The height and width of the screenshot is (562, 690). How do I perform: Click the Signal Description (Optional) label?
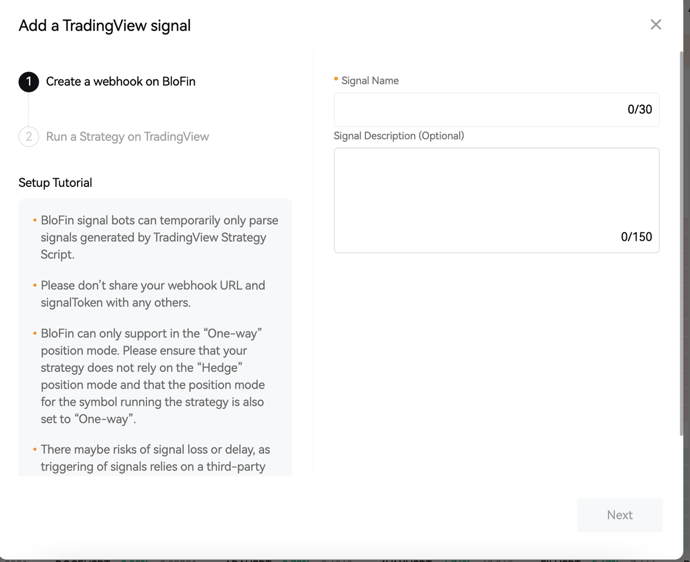(x=399, y=136)
